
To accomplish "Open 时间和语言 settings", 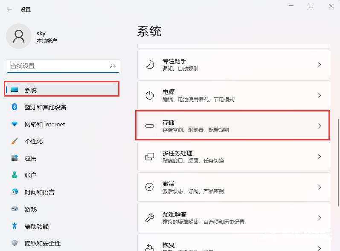I will click(62, 192).
